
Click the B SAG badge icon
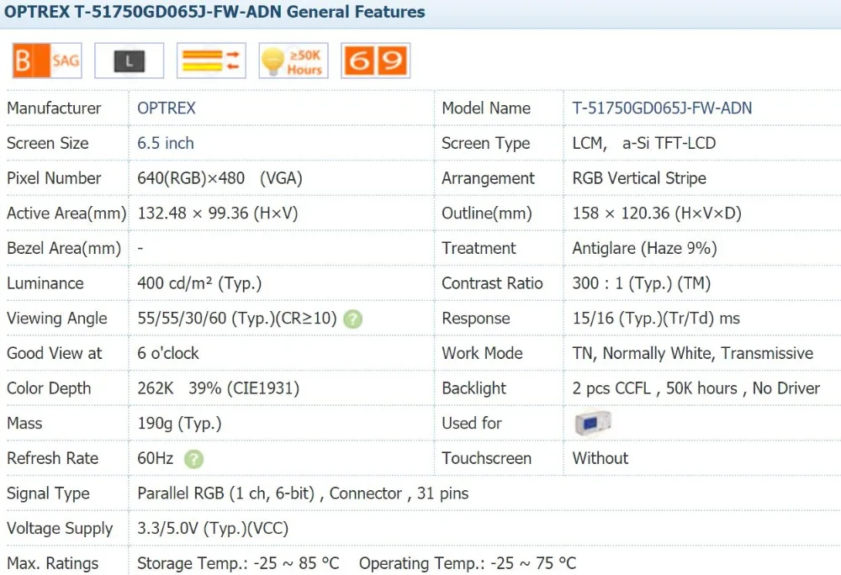(47, 61)
